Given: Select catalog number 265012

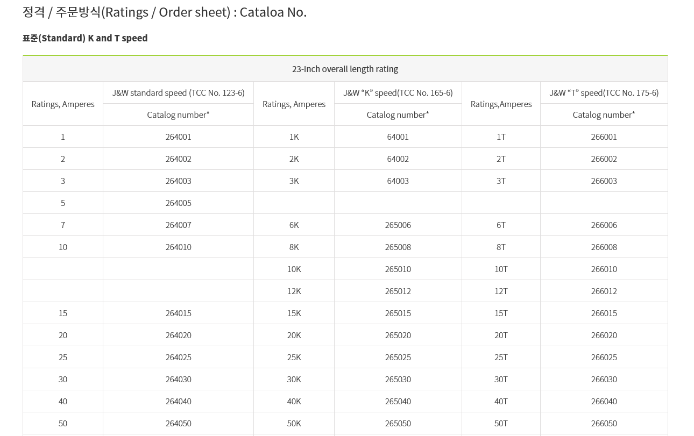Looking at the screenshot, I should (398, 291).
